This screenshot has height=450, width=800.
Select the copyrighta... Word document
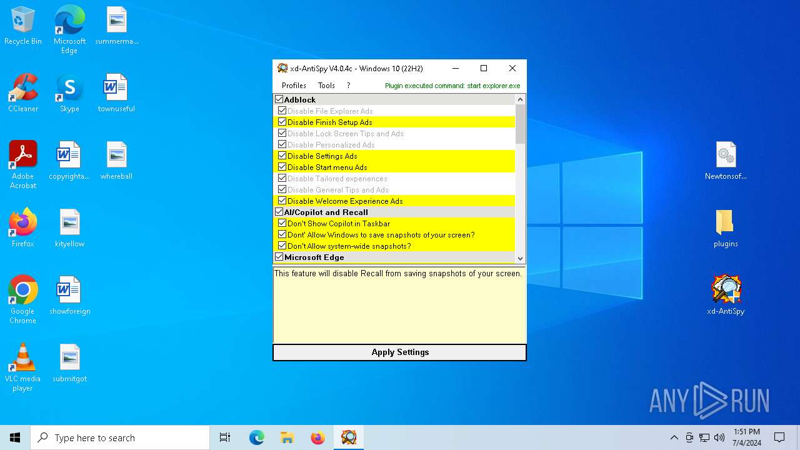[69, 161]
